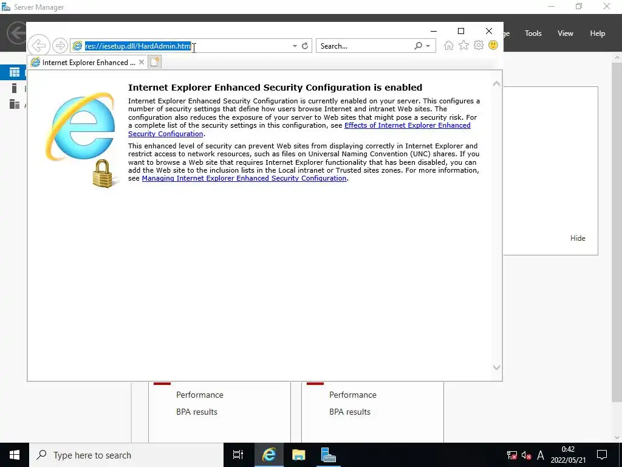Screen dimensions: 622x467
Task: Open the IE Home page icon
Action: [x=449, y=45]
